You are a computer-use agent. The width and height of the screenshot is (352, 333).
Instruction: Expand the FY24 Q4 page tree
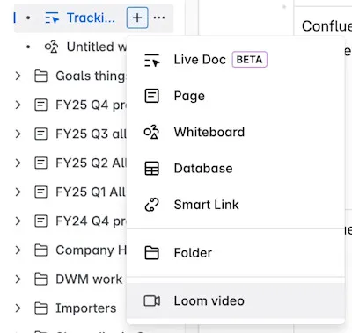(18, 221)
